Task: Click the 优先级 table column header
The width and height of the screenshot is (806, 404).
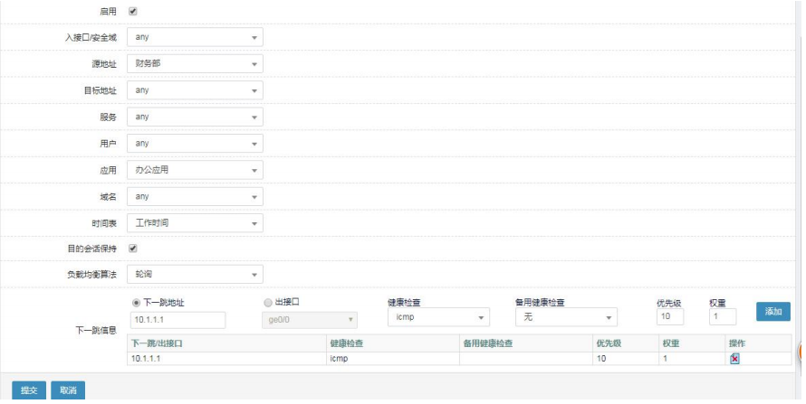Action: (x=626, y=343)
